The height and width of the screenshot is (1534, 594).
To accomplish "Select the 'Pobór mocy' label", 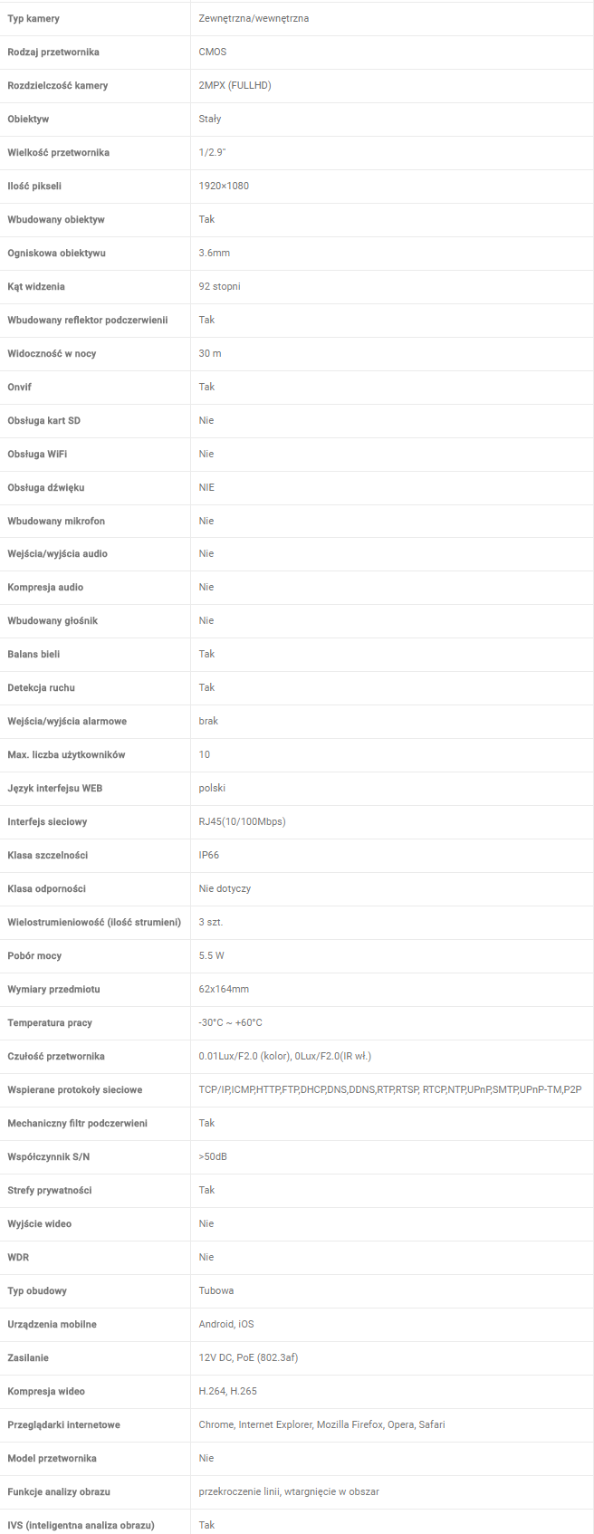I will pos(34,955).
